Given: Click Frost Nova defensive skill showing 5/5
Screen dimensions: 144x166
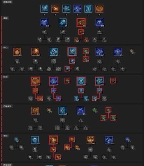Looking at the screenshot, I should (99, 81).
